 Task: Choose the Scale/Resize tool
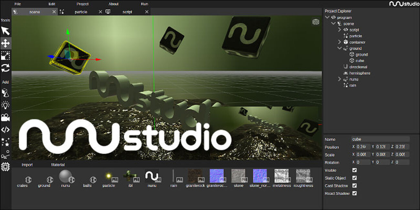click(x=5, y=56)
